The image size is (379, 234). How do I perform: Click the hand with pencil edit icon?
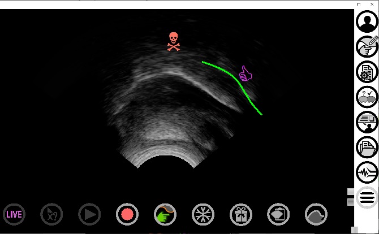tap(367, 47)
